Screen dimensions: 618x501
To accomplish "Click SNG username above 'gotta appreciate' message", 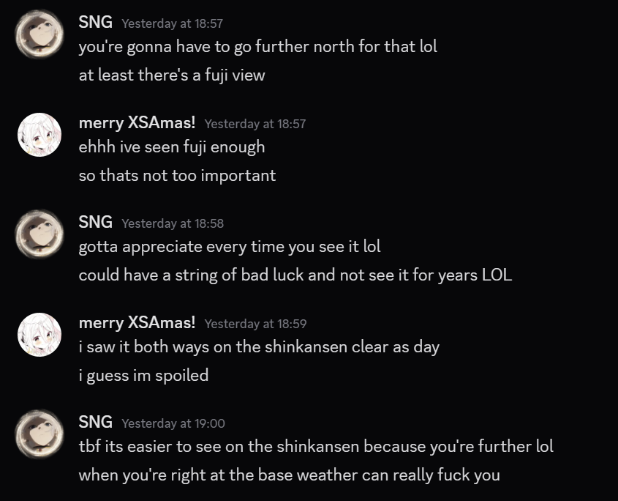I will click(95, 222).
